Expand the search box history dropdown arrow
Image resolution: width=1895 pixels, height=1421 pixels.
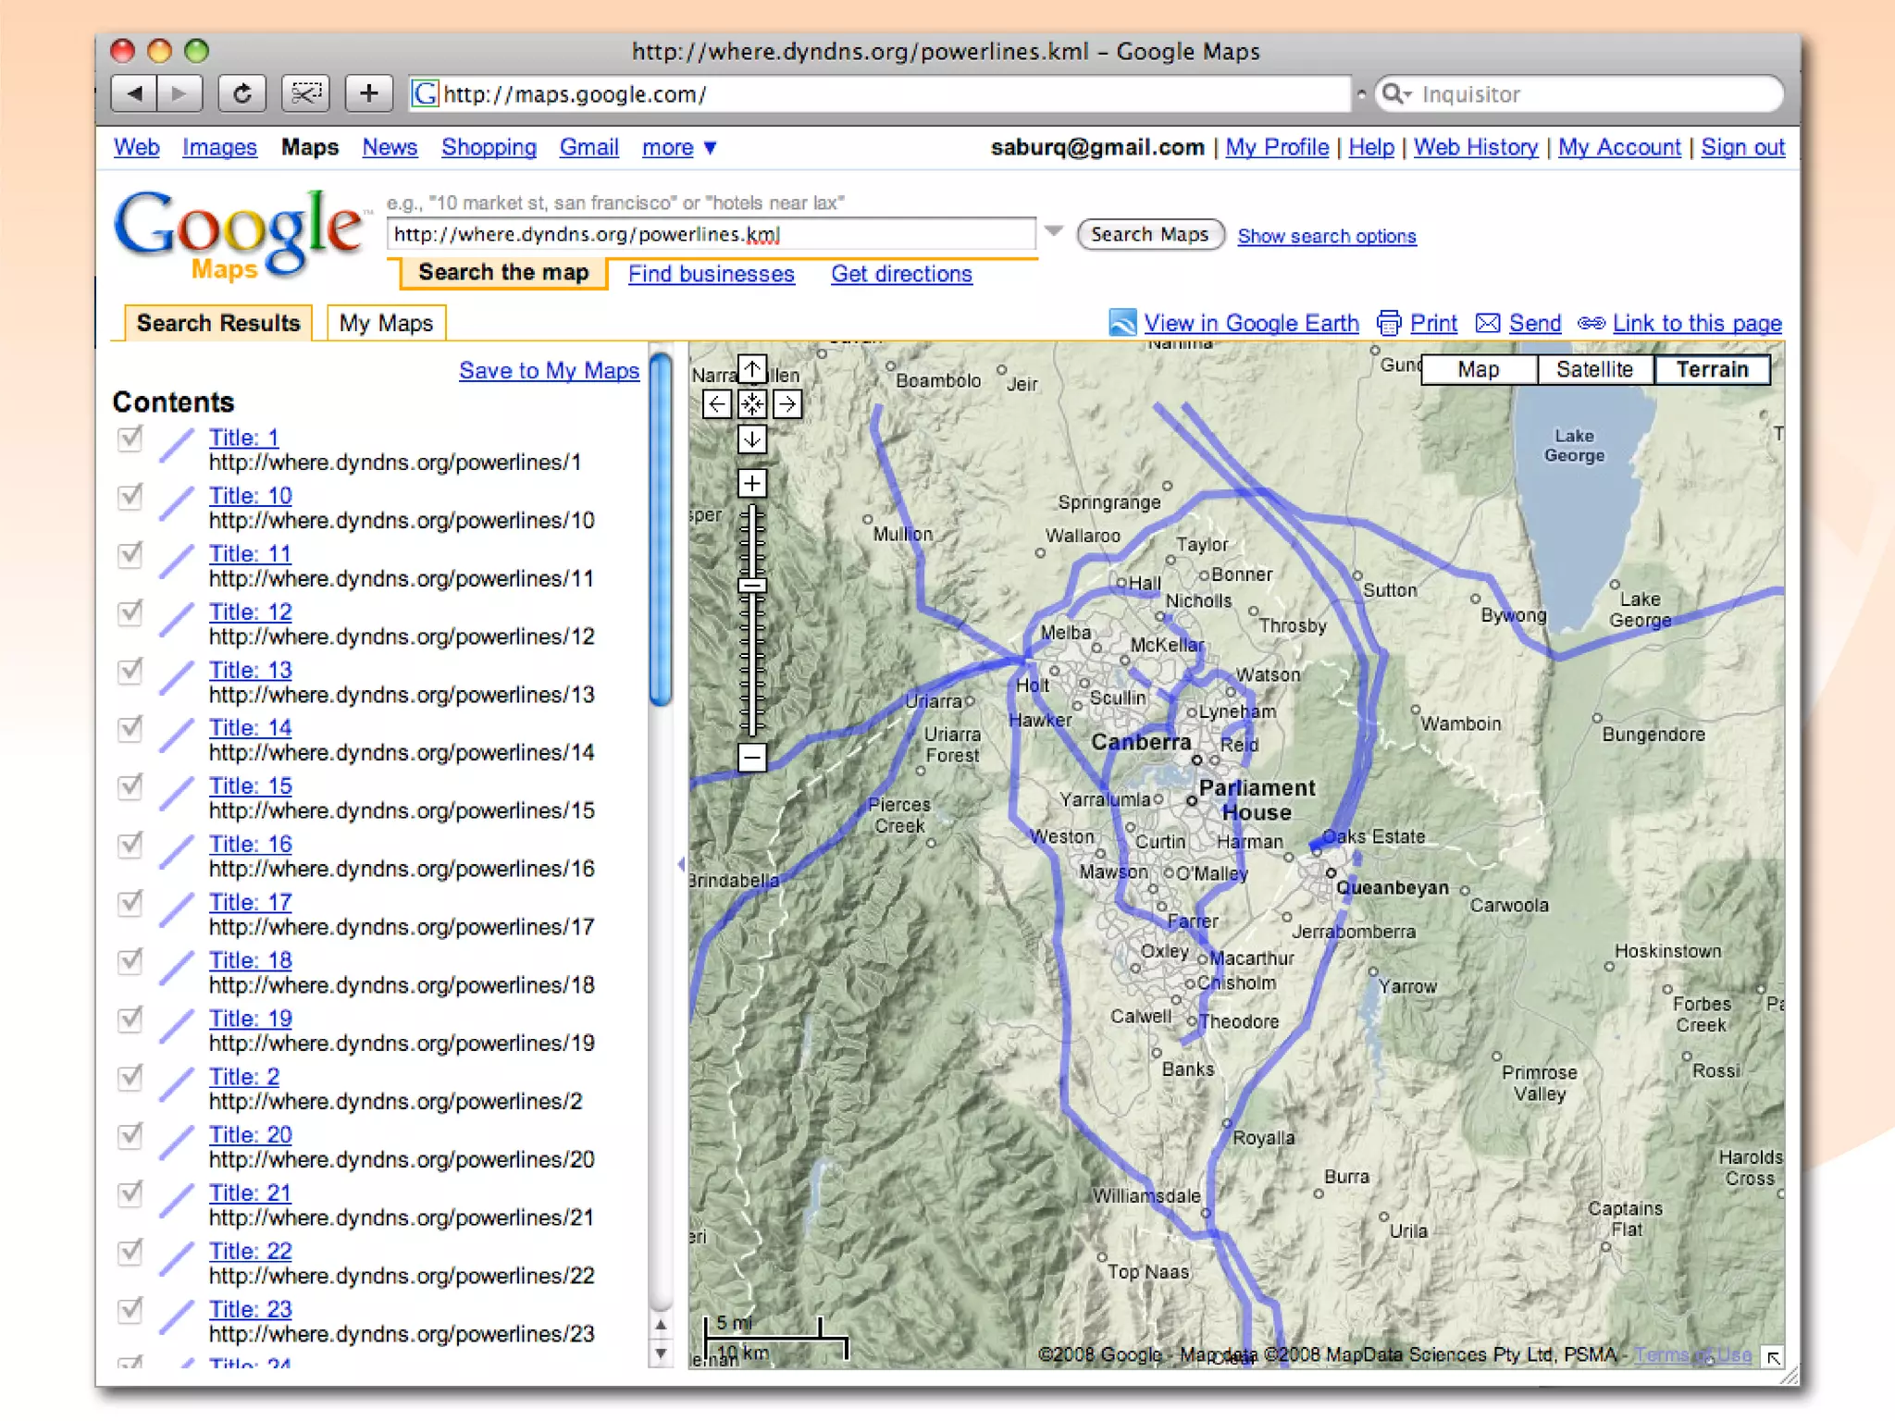pyautogui.click(x=1054, y=231)
